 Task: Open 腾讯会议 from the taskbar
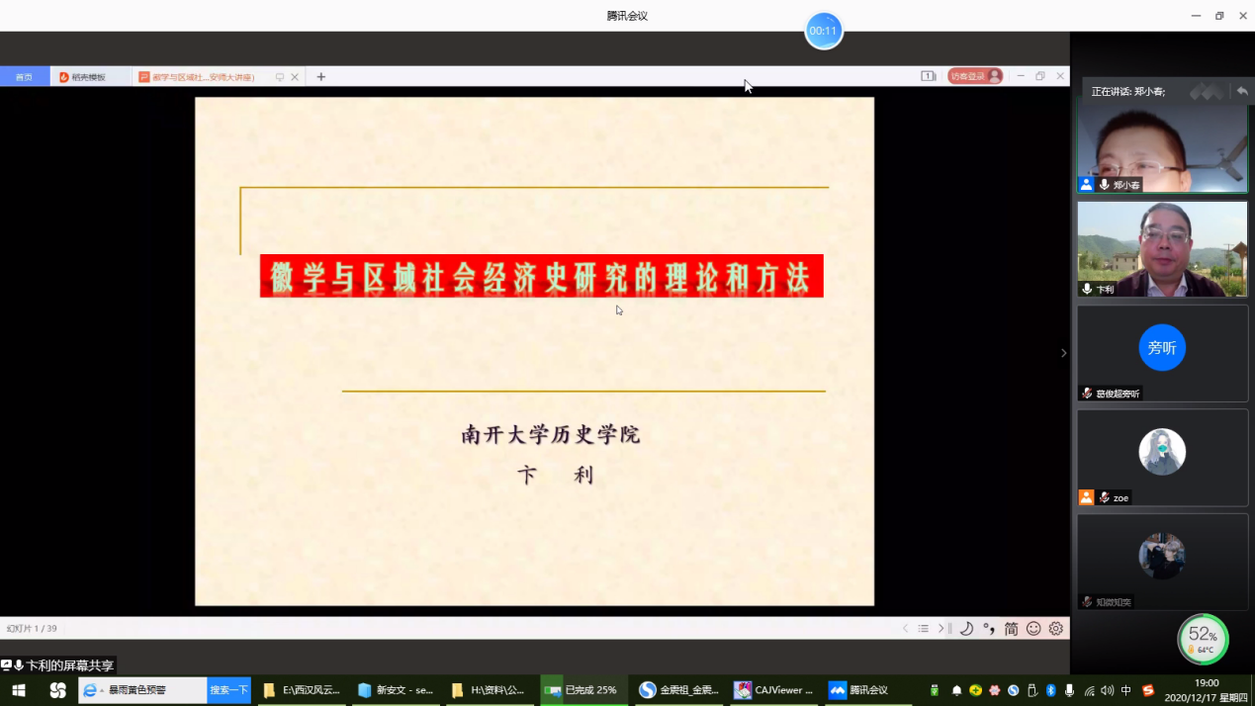click(859, 690)
